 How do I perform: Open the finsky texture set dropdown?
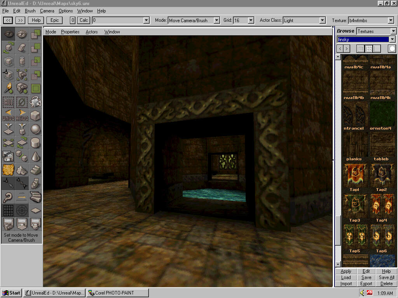pos(392,39)
